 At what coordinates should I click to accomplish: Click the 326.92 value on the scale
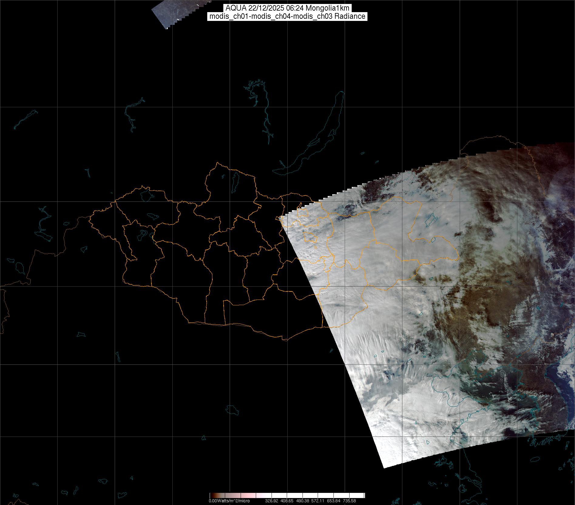271,501
